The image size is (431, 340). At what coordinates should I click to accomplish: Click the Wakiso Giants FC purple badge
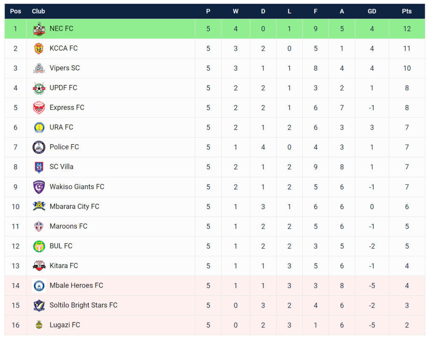(39, 187)
